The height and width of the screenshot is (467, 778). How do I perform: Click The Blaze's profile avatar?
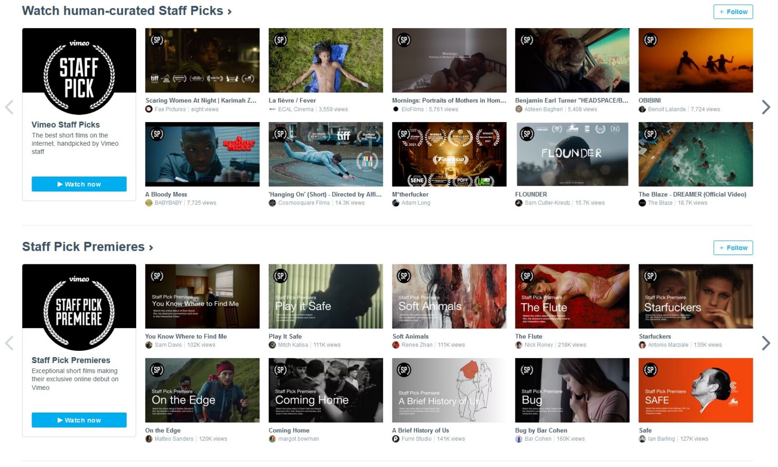(642, 203)
